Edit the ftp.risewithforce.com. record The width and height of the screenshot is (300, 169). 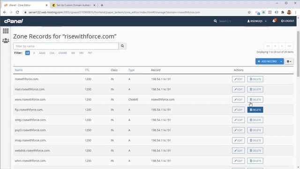(x=239, y=110)
